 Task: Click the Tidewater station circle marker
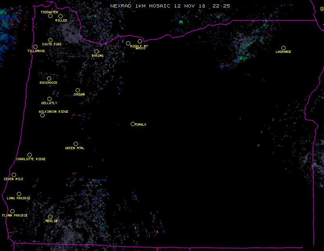[50, 16]
